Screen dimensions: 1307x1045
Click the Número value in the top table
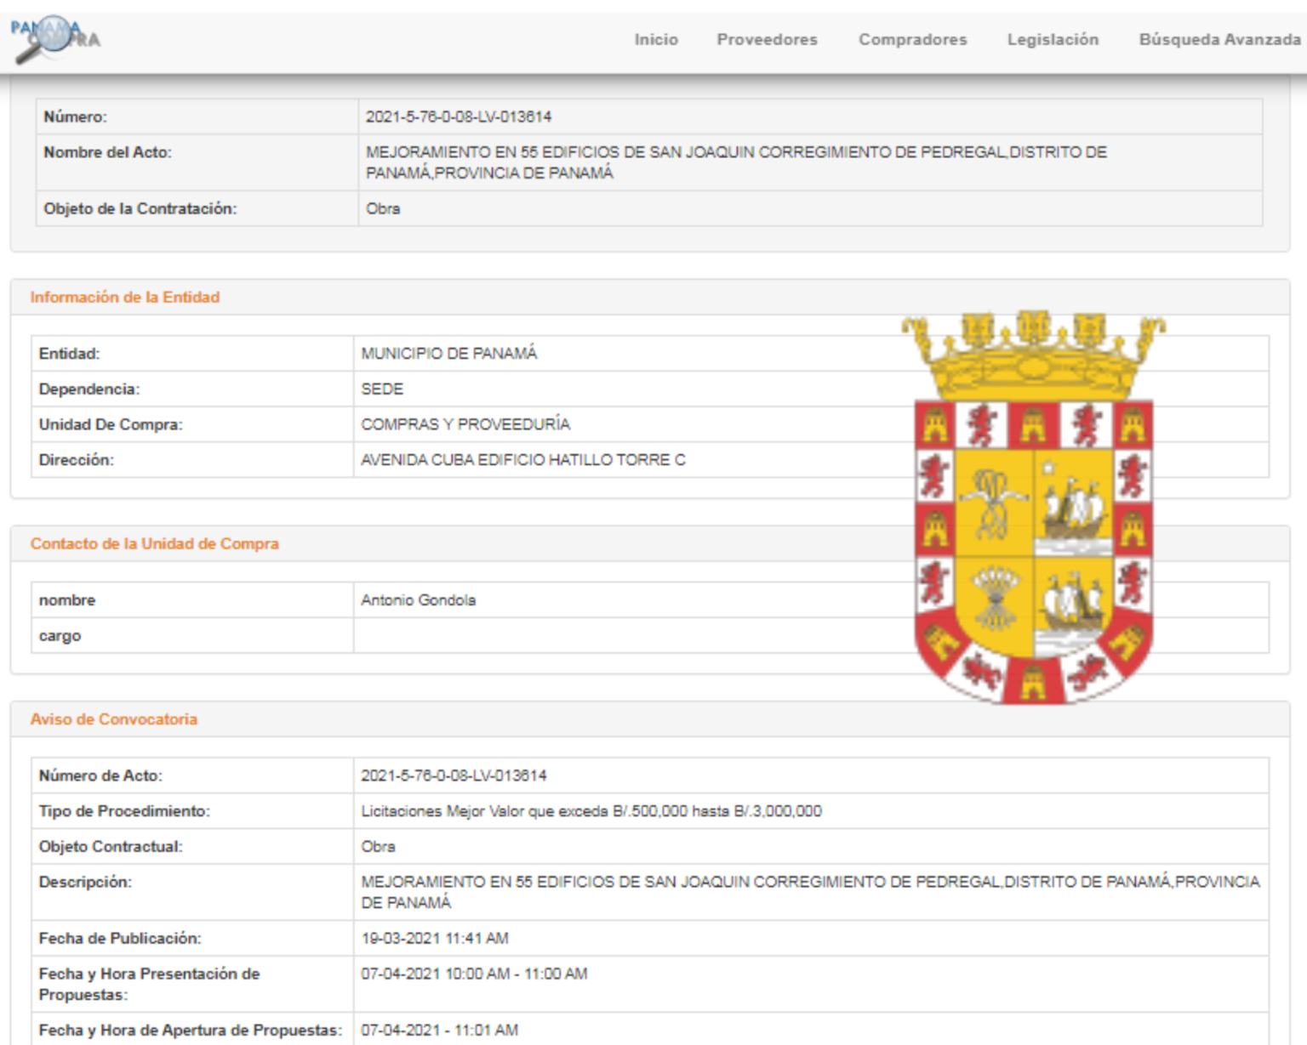coord(459,116)
